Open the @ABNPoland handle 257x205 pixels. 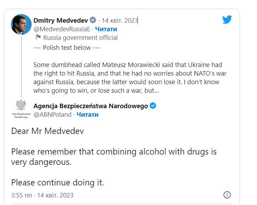(52, 115)
